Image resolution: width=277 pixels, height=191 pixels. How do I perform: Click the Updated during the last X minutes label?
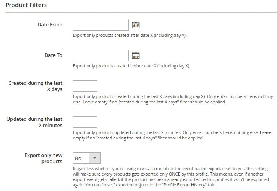coord(34,122)
